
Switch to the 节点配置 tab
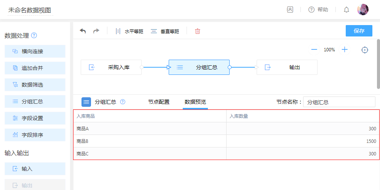[159, 102]
